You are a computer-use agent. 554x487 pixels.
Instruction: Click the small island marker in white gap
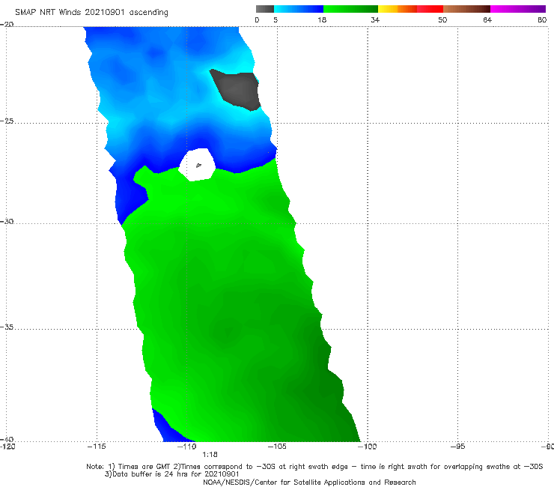[x=198, y=165]
